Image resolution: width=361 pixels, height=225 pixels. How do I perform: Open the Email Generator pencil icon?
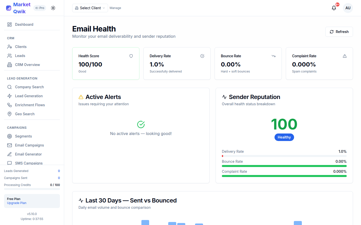9,154
